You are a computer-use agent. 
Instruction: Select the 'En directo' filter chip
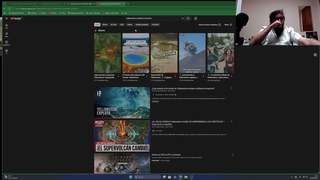pos(155,24)
